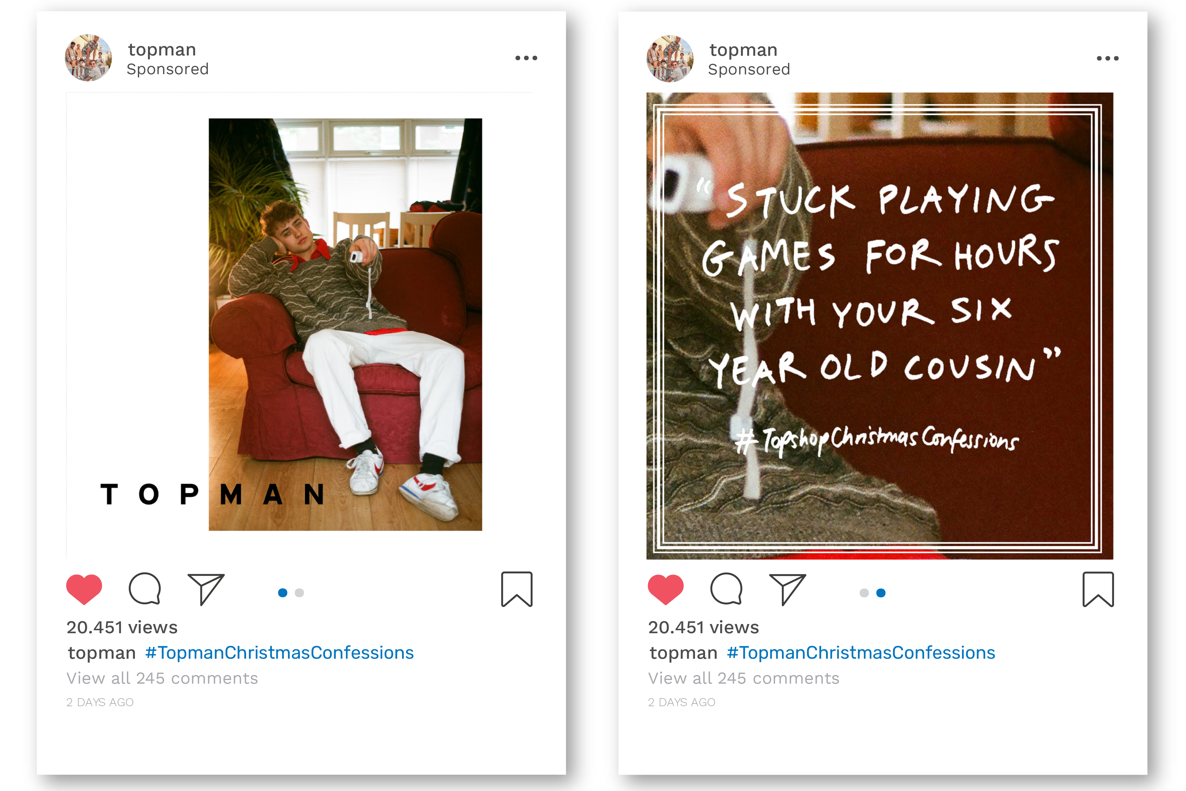
Task: Click the handwritten quote image on right post
Action: point(879,326)
